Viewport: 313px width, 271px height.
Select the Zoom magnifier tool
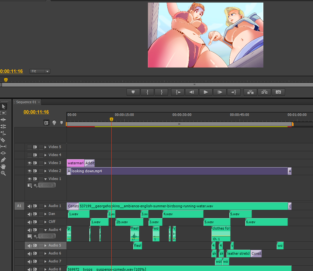coord(3,173)
